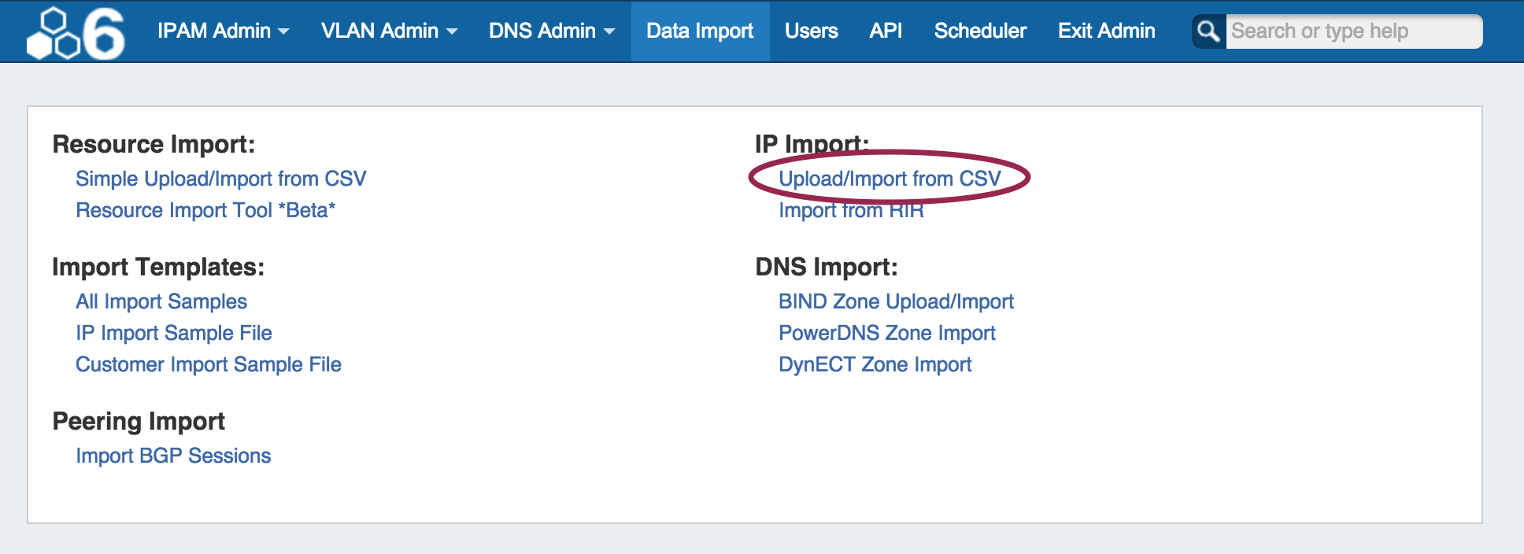Click the magnifying glass search icon

(1208, 31)
